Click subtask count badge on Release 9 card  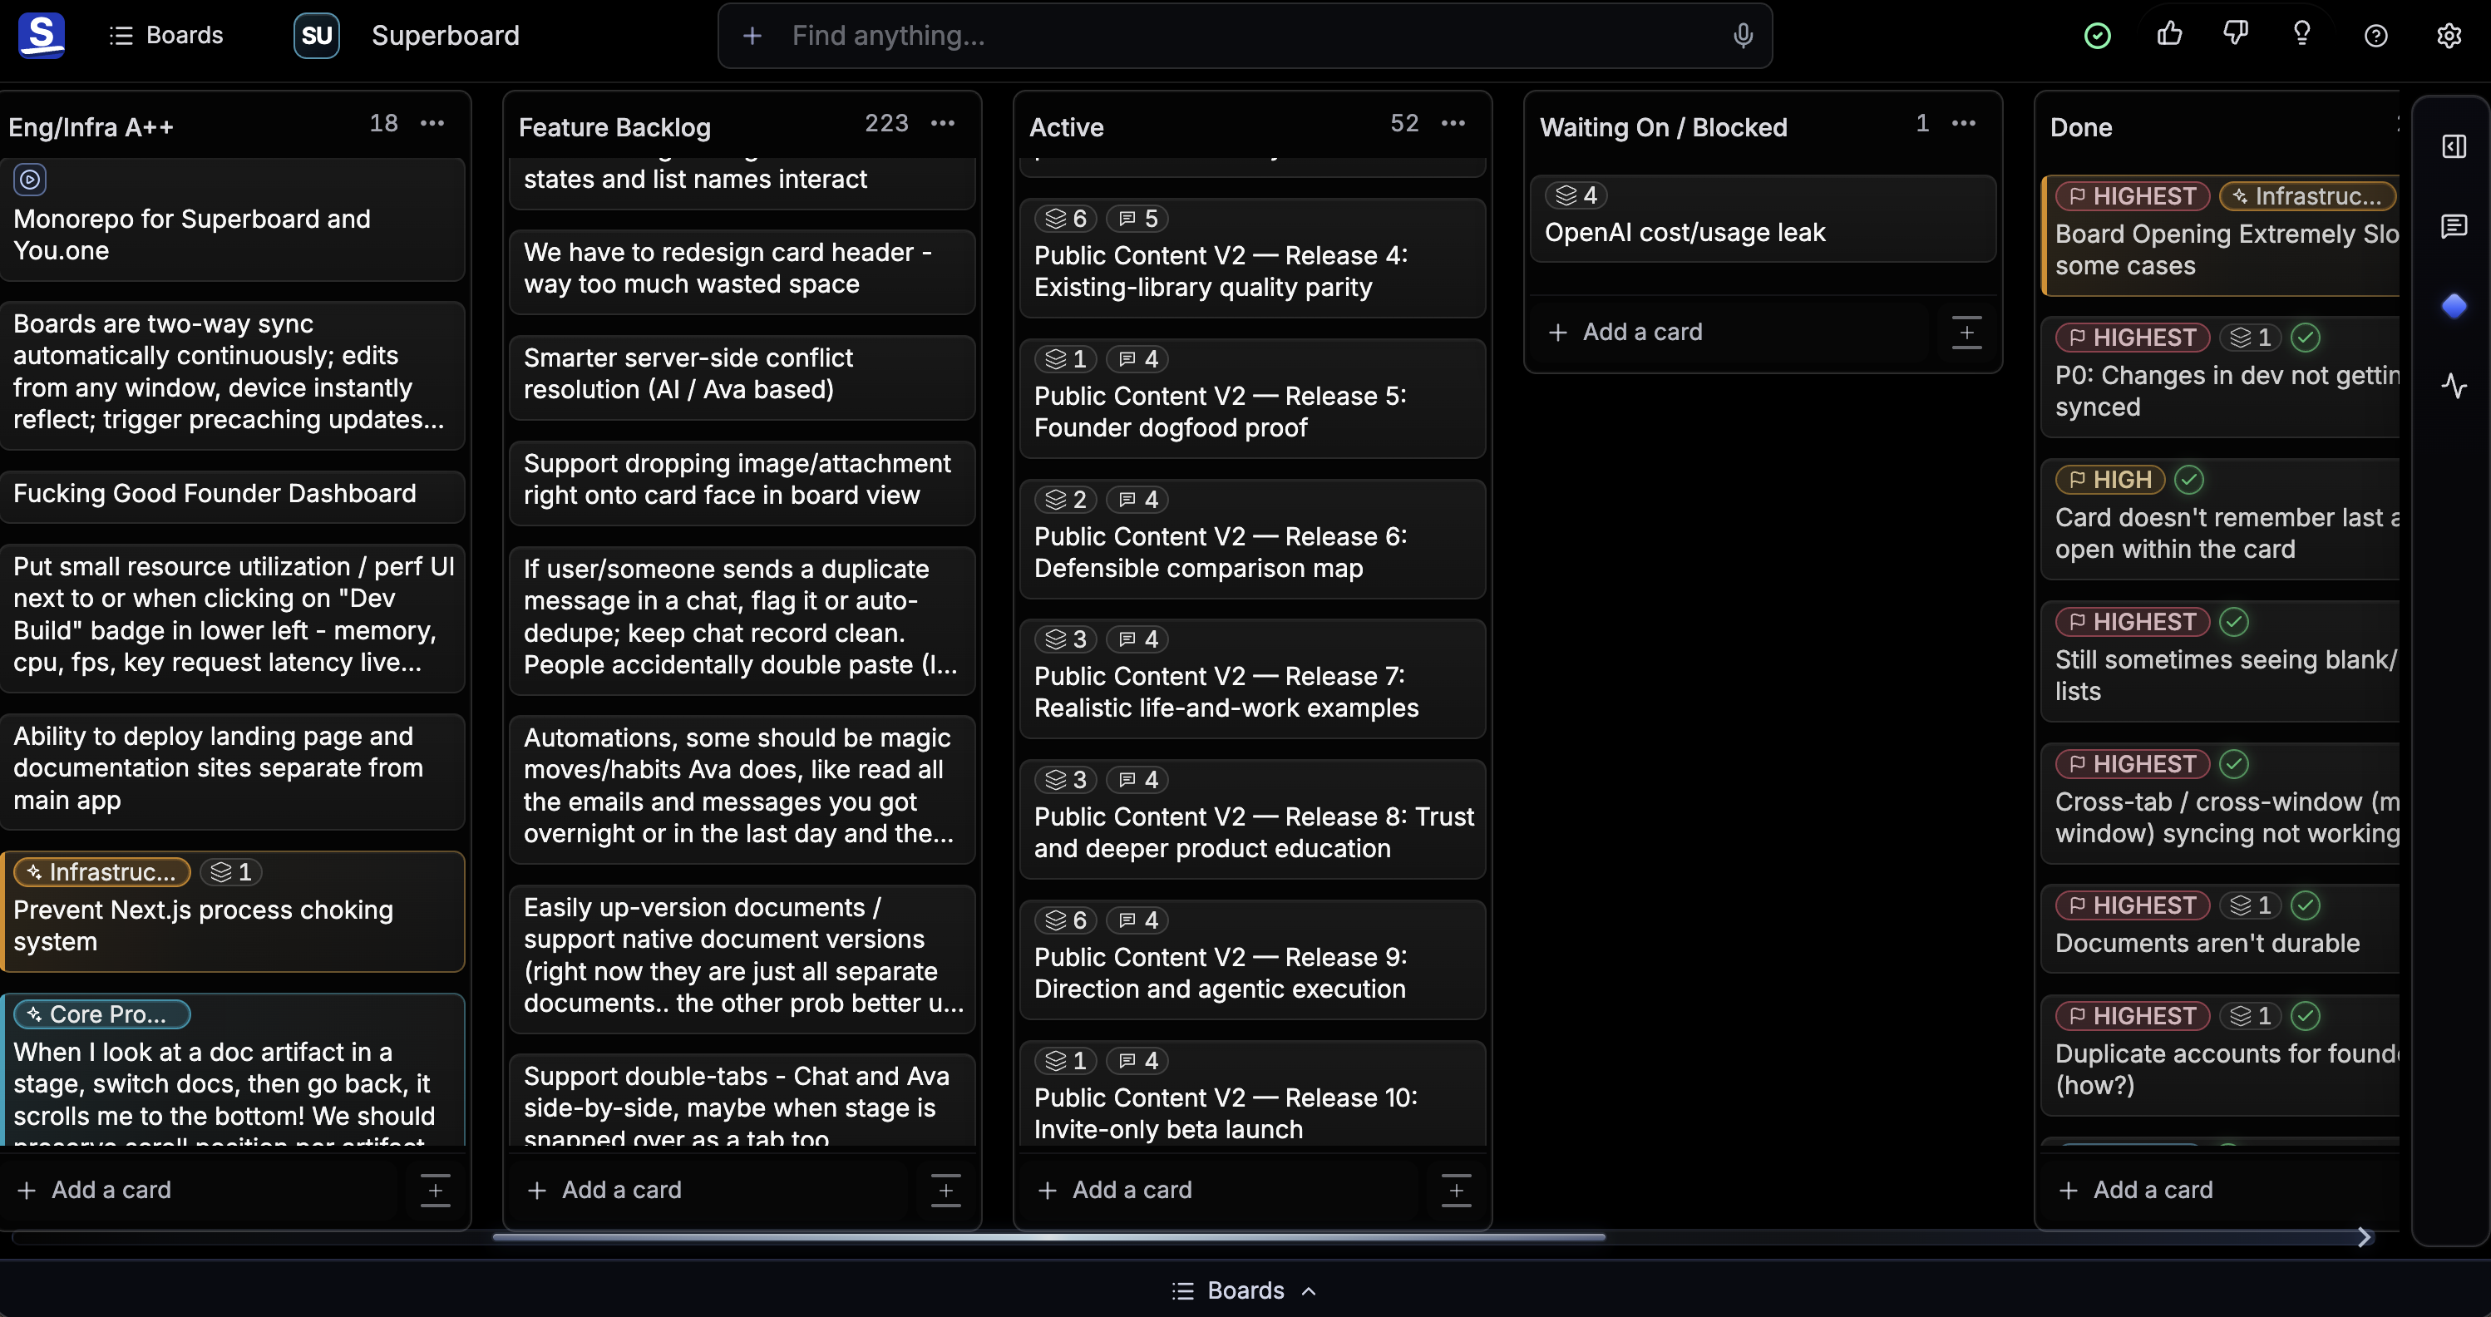1066,920
